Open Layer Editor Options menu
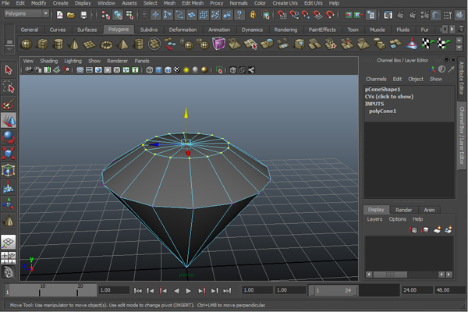Screen dimensions: 468x312 397,219
